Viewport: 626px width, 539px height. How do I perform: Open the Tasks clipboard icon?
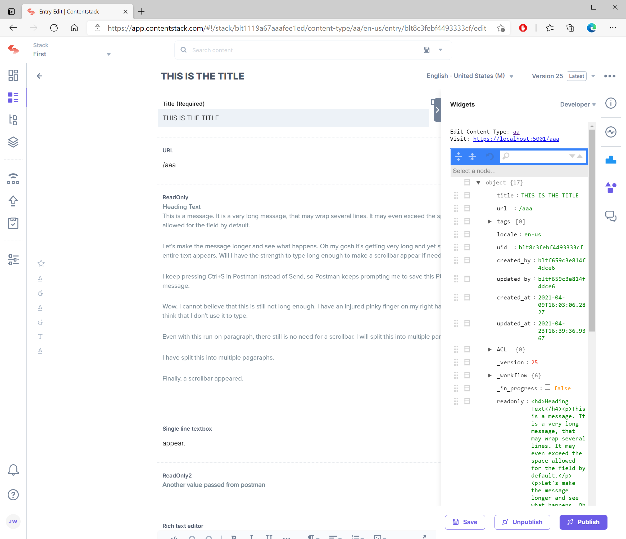click(x=13, y=223)
